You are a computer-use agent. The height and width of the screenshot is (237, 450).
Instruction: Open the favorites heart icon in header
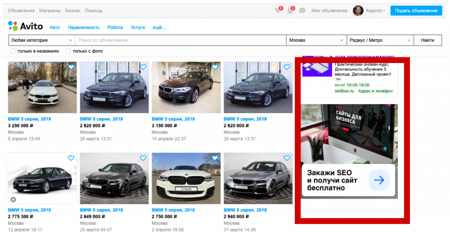tap(278, 11)
